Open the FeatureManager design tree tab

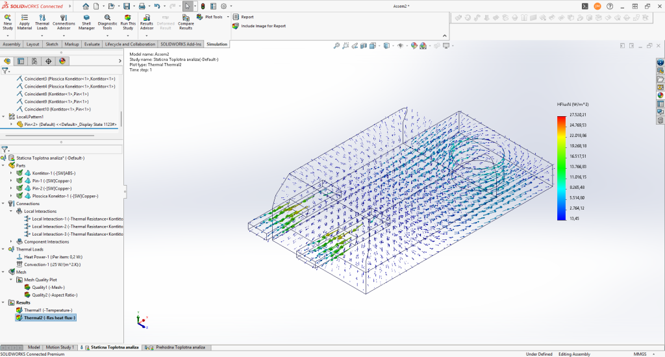click(x=7, y=61)
